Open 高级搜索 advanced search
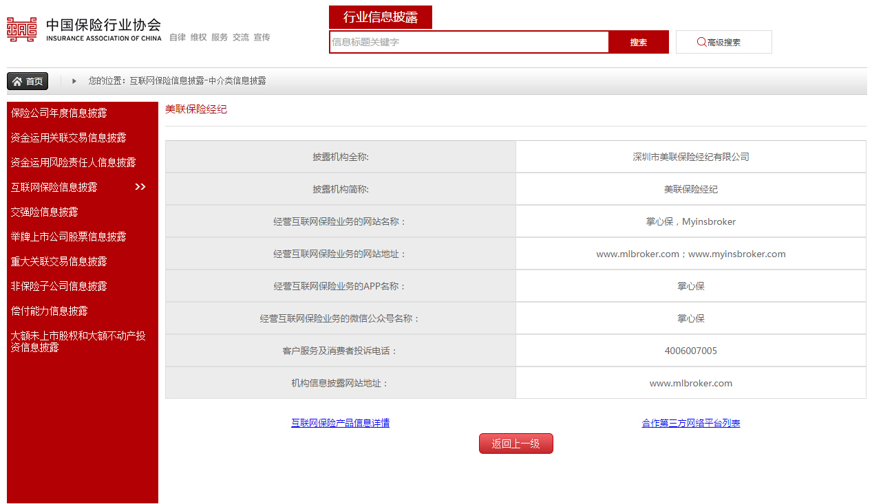 (724, 42)
